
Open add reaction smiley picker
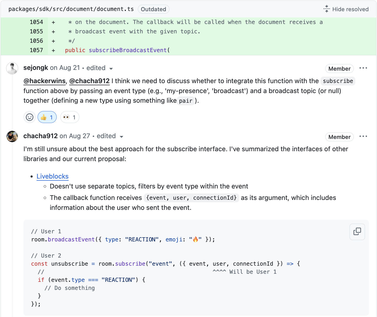30,117
